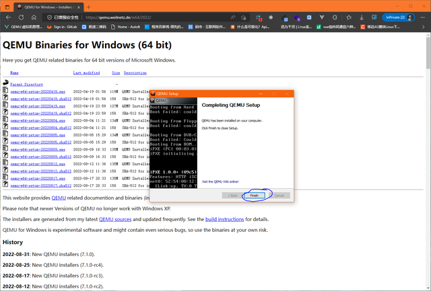Open the Parent Directory link
Viewport: 431px width, 291px height.
click(x=27, y=85)
